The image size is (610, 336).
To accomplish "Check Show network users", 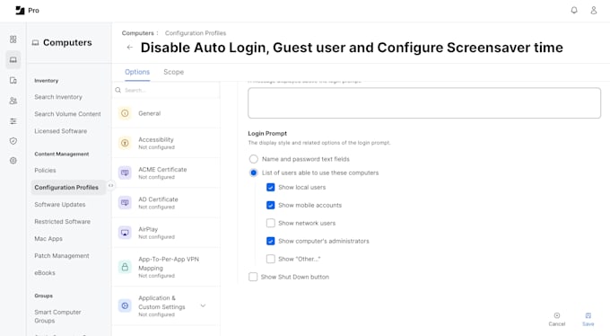I will coord(270,223).
